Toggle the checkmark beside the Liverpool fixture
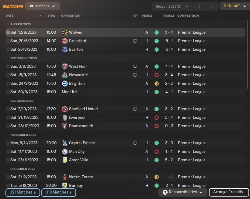This screenshot has height=199, width=250. [8, 118]
